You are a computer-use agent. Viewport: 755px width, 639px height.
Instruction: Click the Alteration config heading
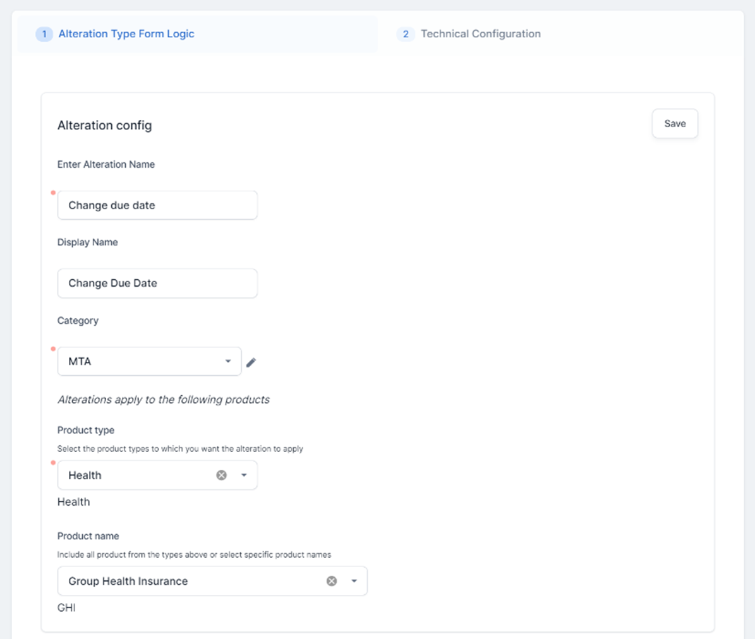[104, 126]
